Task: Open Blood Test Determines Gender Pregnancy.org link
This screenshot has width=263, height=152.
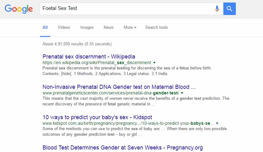Action: (122, 148)
